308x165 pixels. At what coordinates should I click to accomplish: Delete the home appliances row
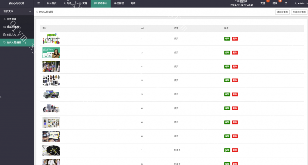pyautogui.click(x=235, y=108)
